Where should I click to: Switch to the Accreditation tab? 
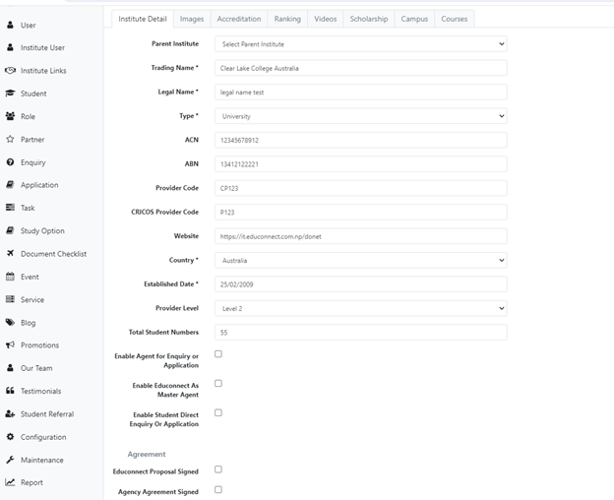239,19
